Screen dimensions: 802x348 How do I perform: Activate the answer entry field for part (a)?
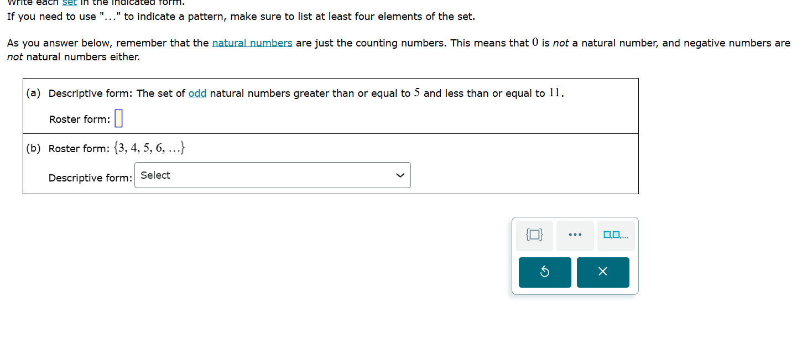pos(118,118)
